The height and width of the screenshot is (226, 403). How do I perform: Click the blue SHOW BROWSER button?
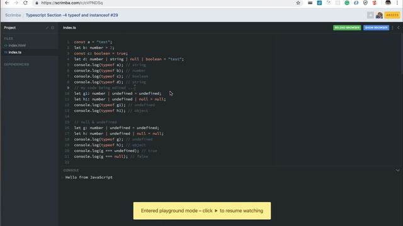[x=376, y=28]
